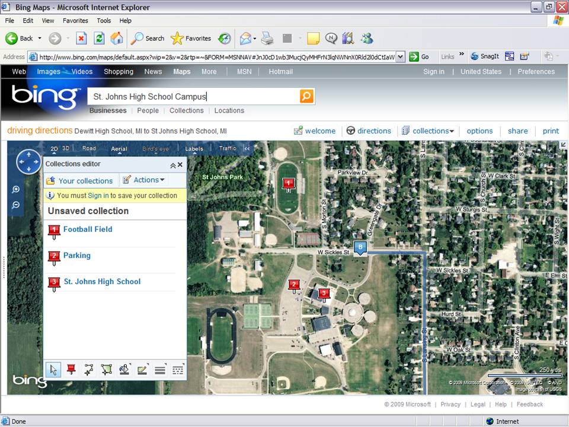Click the Messenger people toolbar icon
The image size is (569, 427).
pos(367,38)
